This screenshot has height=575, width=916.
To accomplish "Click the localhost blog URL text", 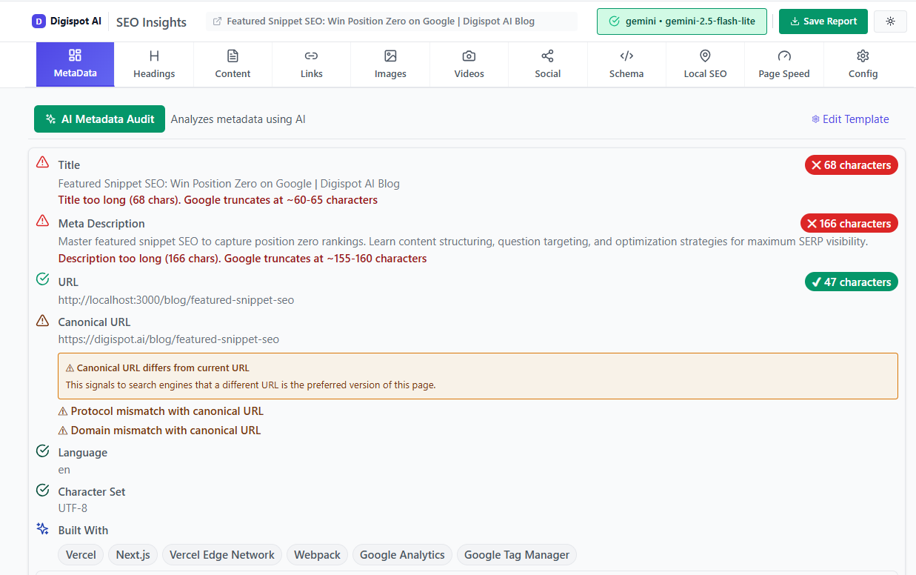I will click(x=176, y=300).
